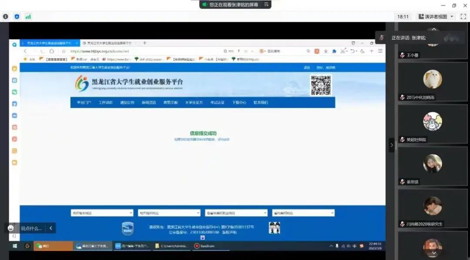Click the QR code image
The height and width of the screenshot is (260, 470).
[x=321, y=85]
